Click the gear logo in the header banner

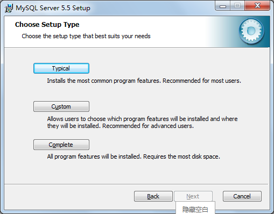[x=251, y=31]
